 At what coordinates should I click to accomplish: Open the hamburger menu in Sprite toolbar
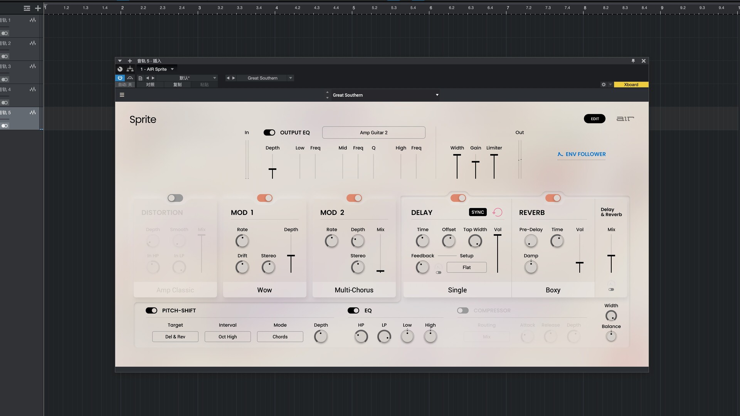click(122, 95)
